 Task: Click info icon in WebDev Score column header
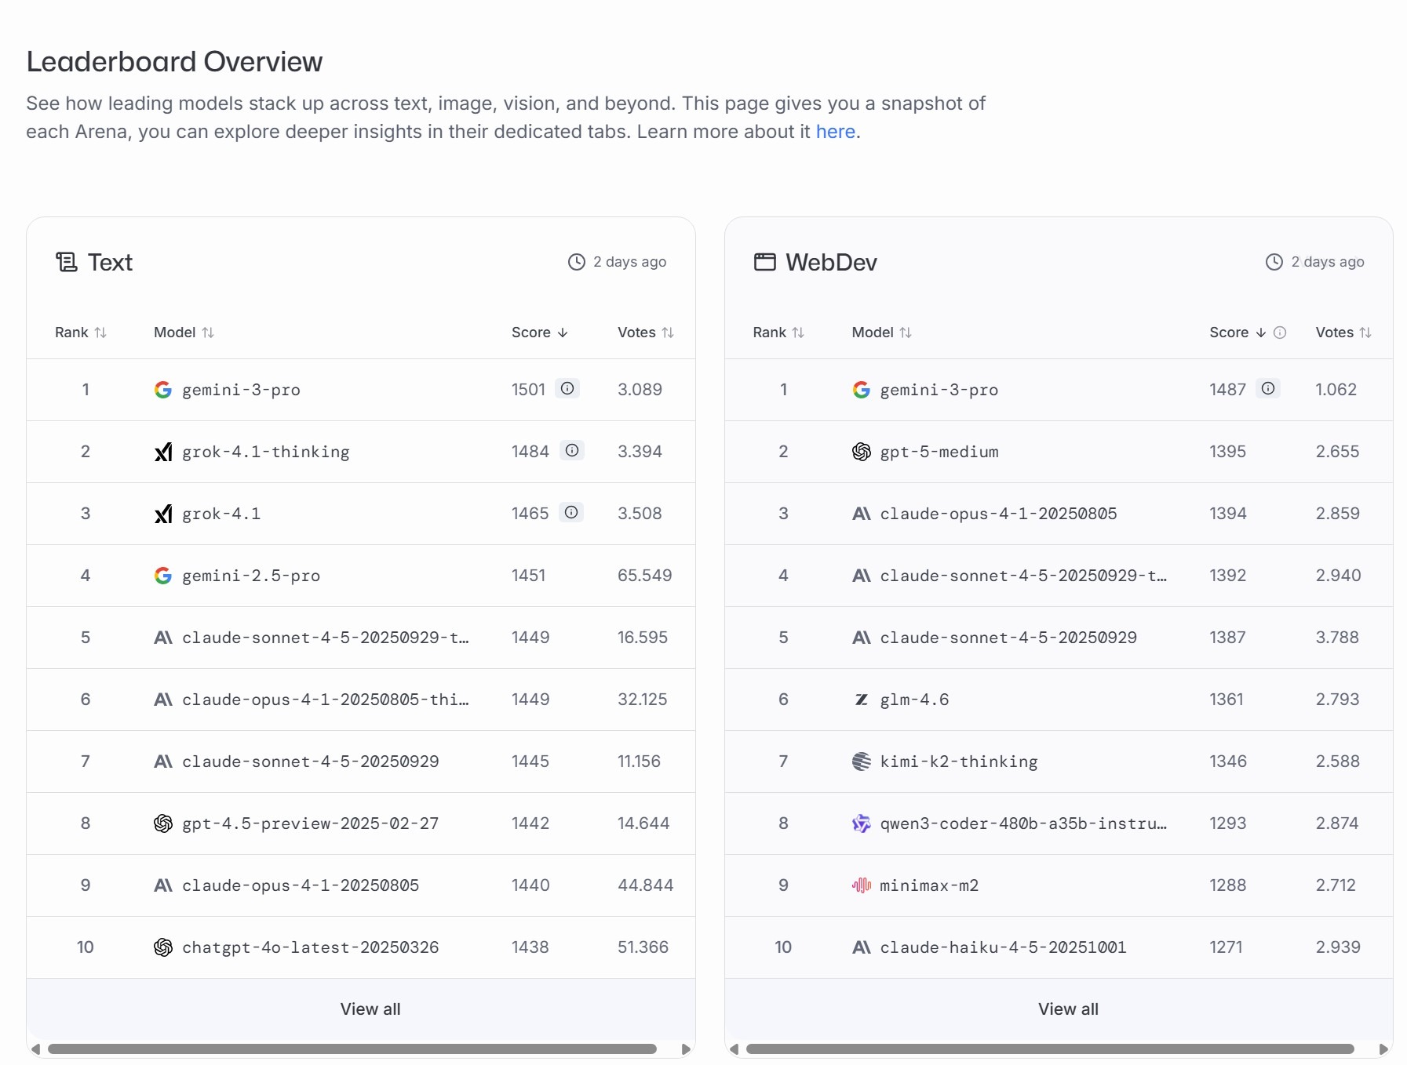click(x=1279, y=333)
